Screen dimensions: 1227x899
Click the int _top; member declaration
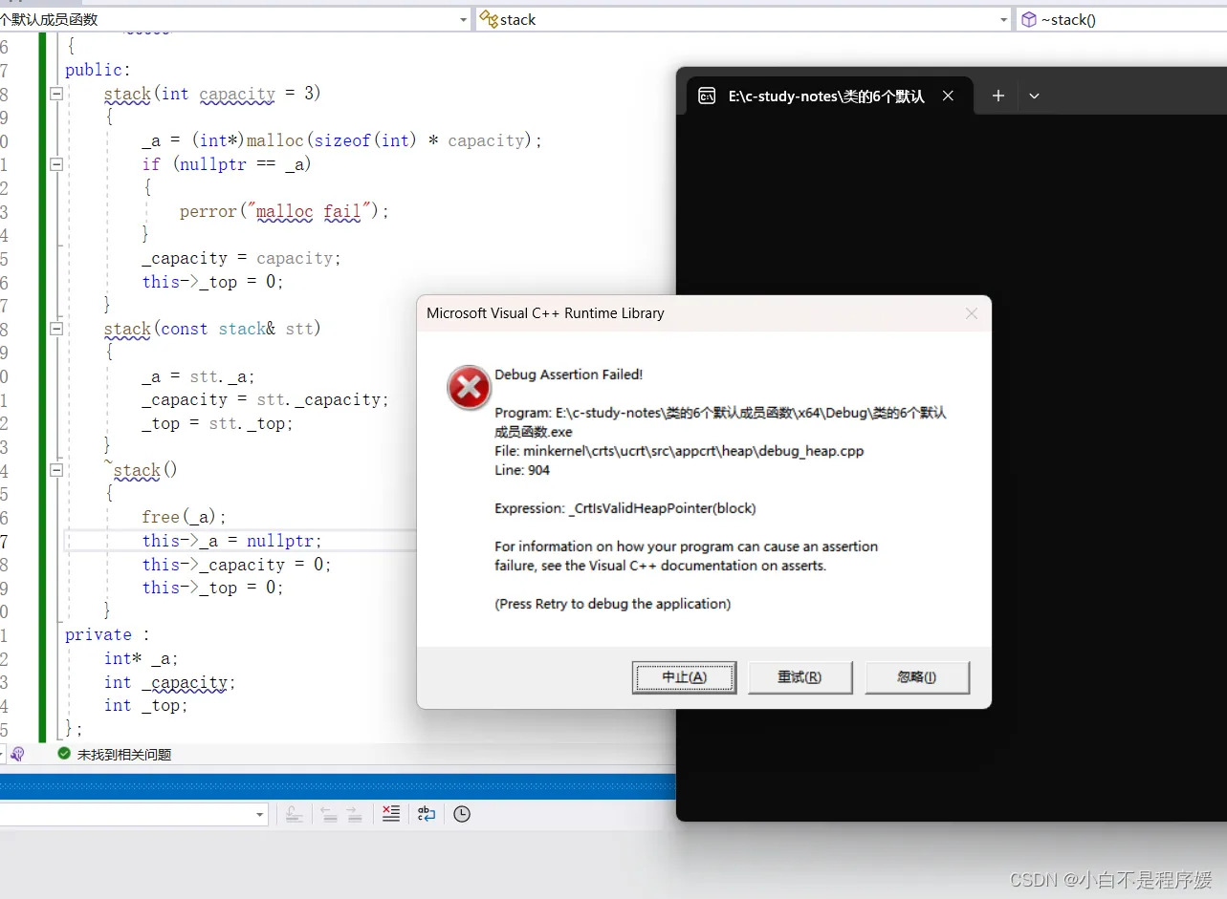146,705
